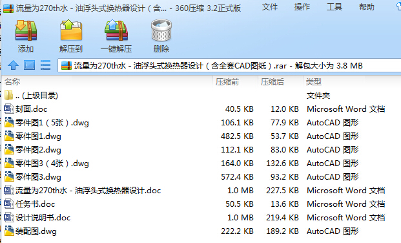Click the Word icon of 设计说明书.doc

8,217
